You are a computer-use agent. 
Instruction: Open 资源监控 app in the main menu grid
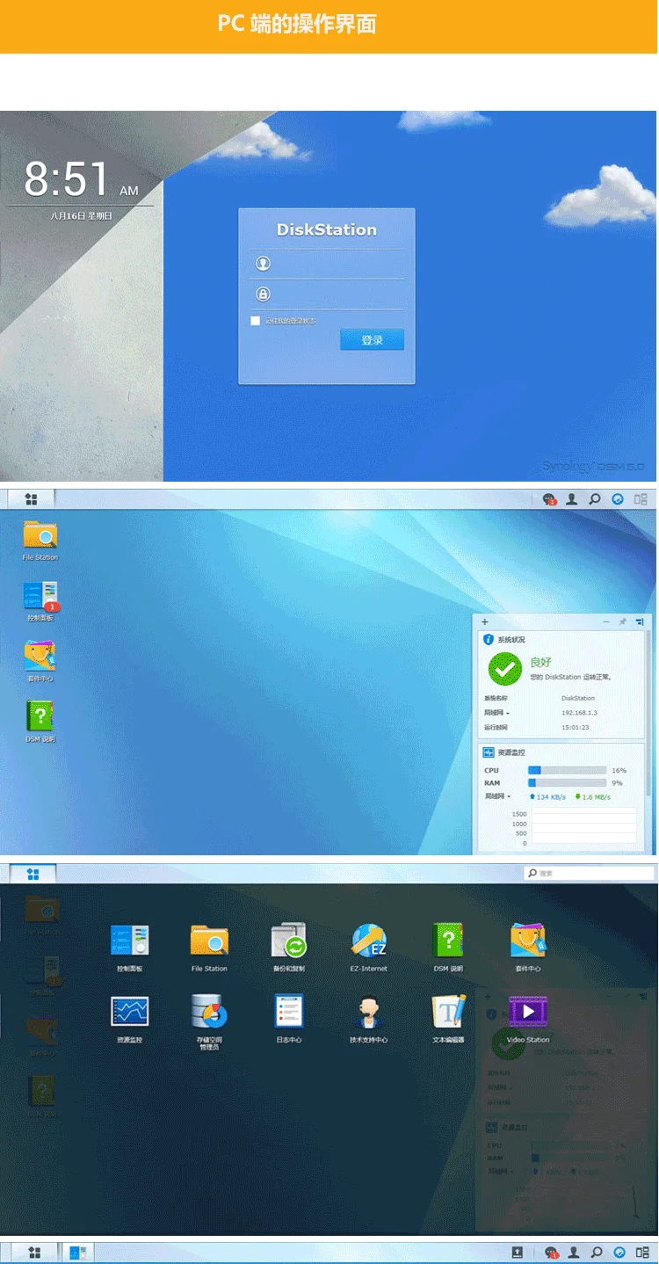point(129,1020)
